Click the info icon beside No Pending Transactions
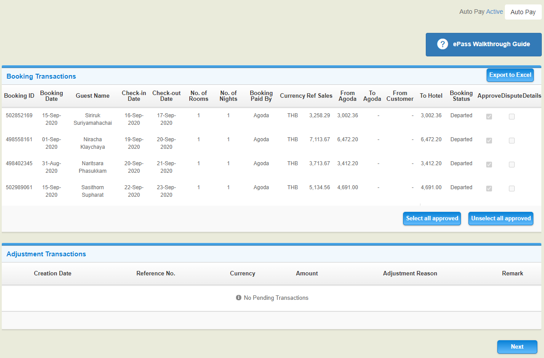 click(x=239, y=298)
